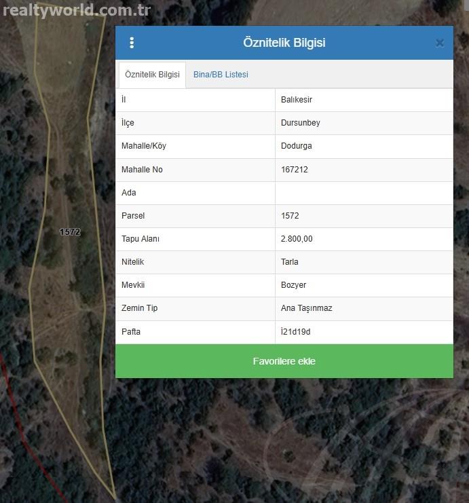Open the three-dot options menu
This screenshot has height=503, width=469.
[132, 43]
